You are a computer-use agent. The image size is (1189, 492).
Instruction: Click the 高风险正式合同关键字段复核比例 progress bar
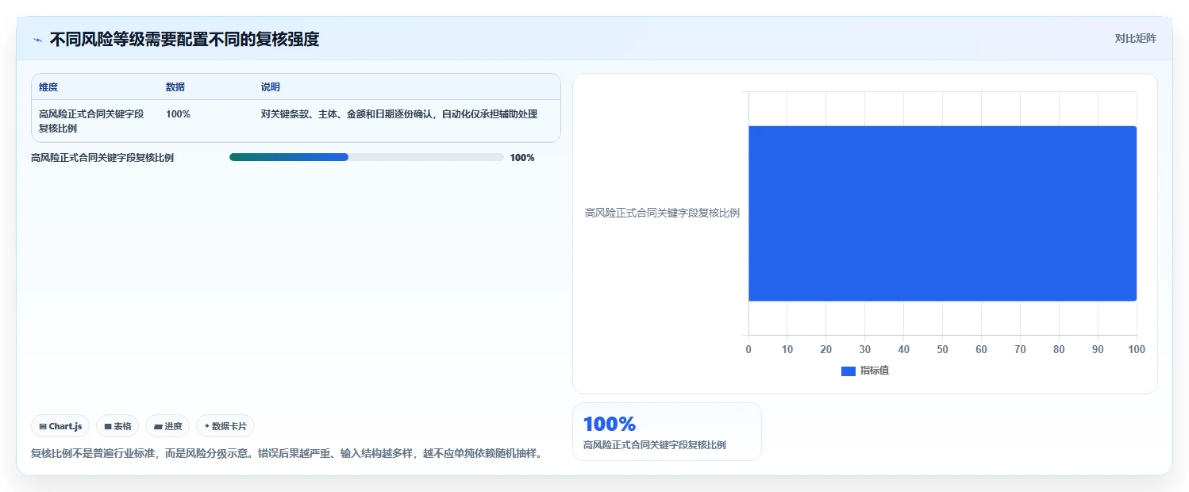pyautogui.click(x=367, y=157)
